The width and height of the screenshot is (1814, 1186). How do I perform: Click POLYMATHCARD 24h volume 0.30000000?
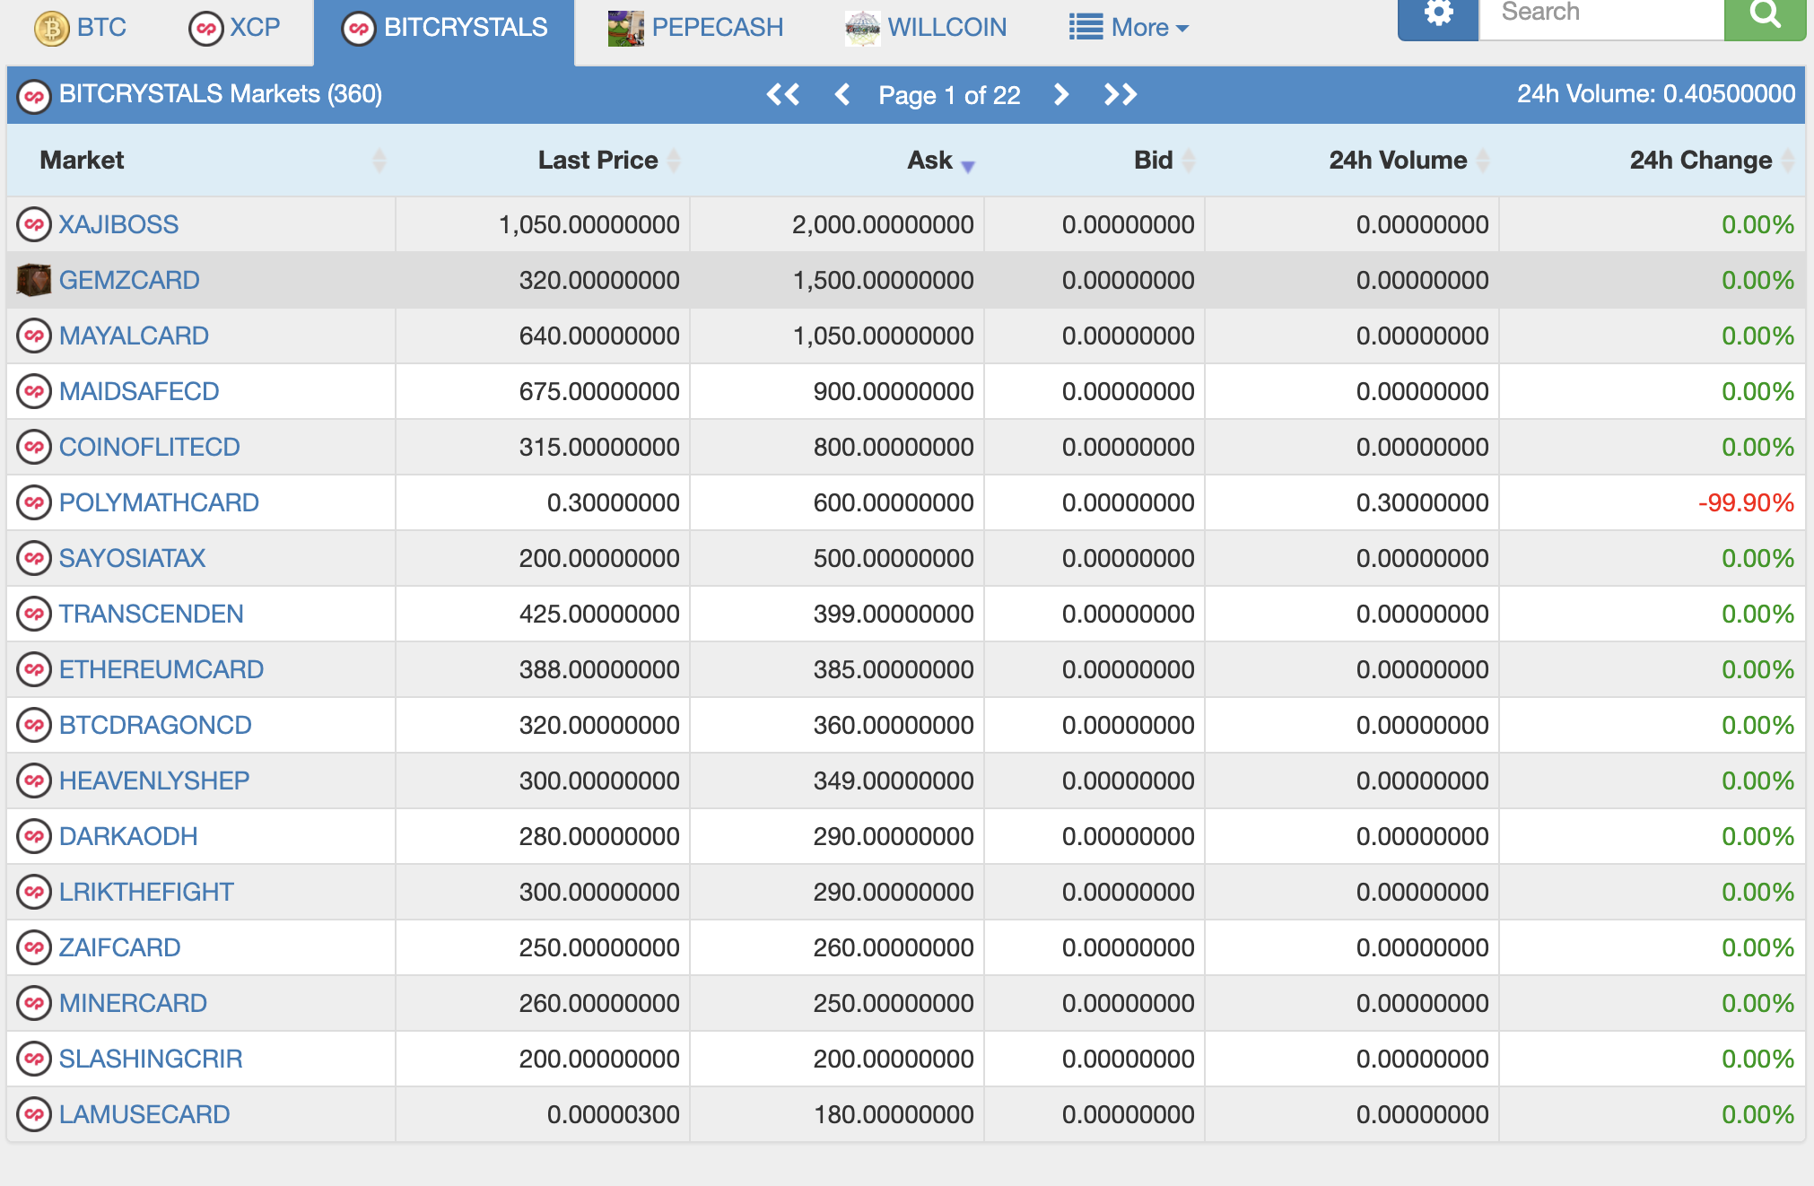pyautogui.click(x=1423, y=502)
